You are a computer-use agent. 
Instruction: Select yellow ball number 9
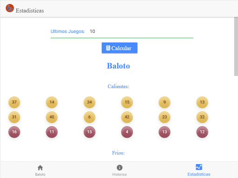(165, 102)
